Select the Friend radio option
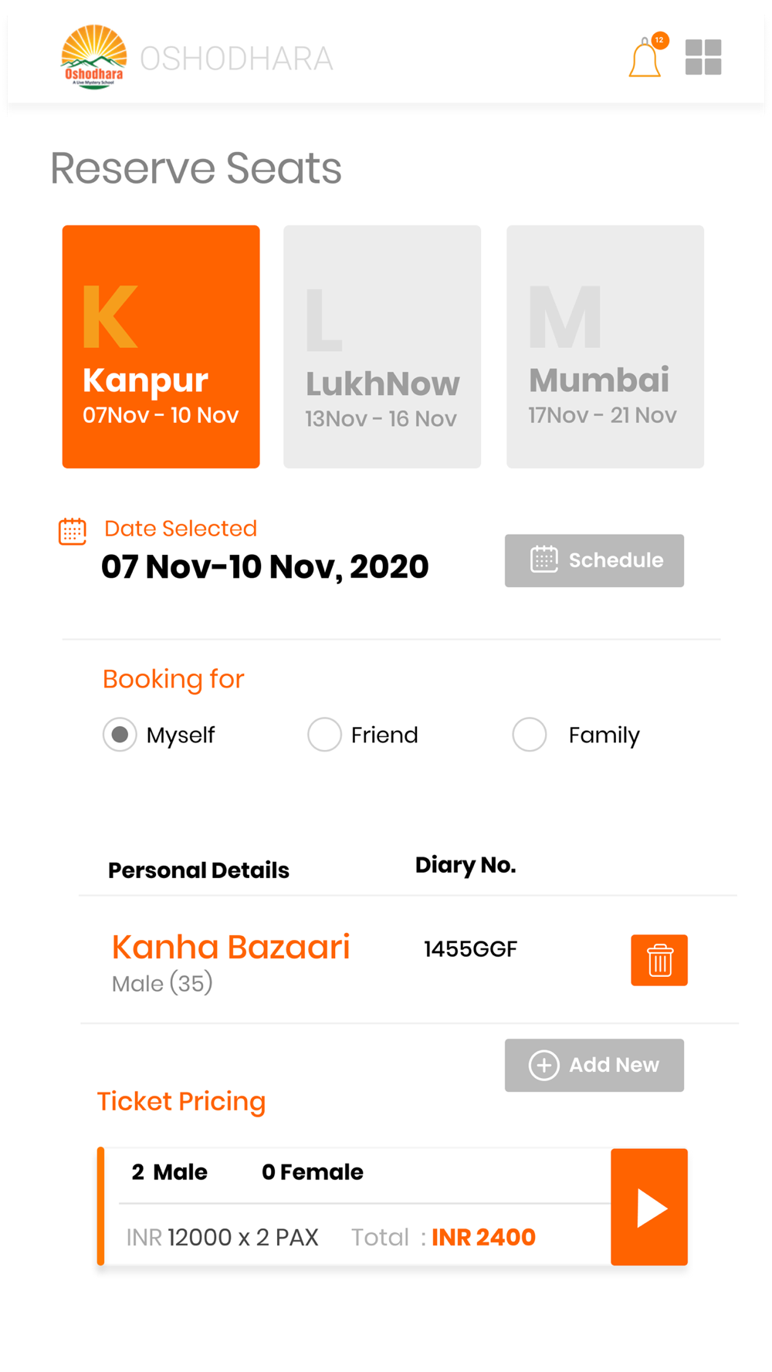 [x=324, y=735]
